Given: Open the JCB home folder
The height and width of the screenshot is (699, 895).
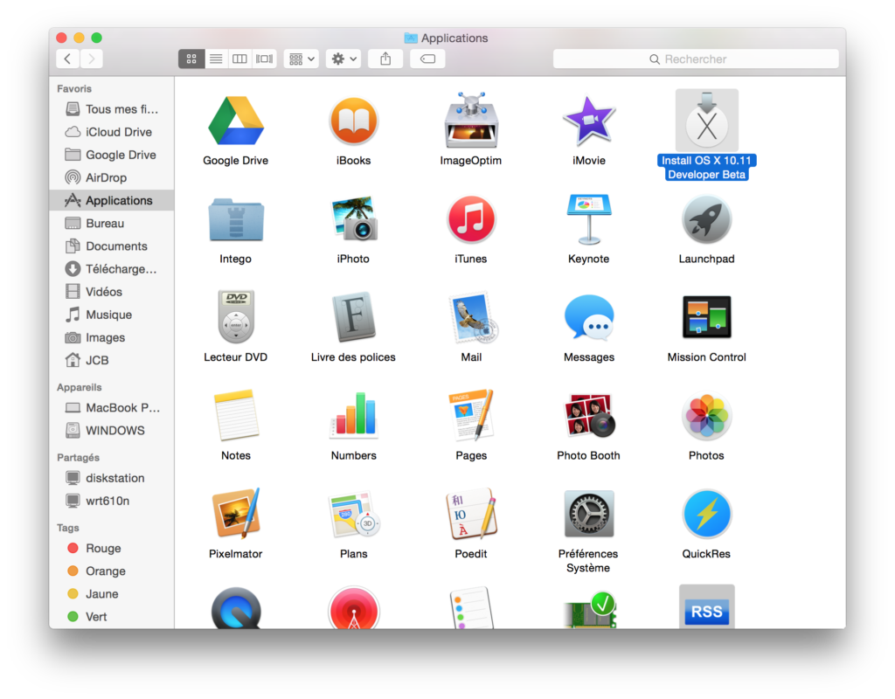Looking at the screenshot, I should 112,360.
